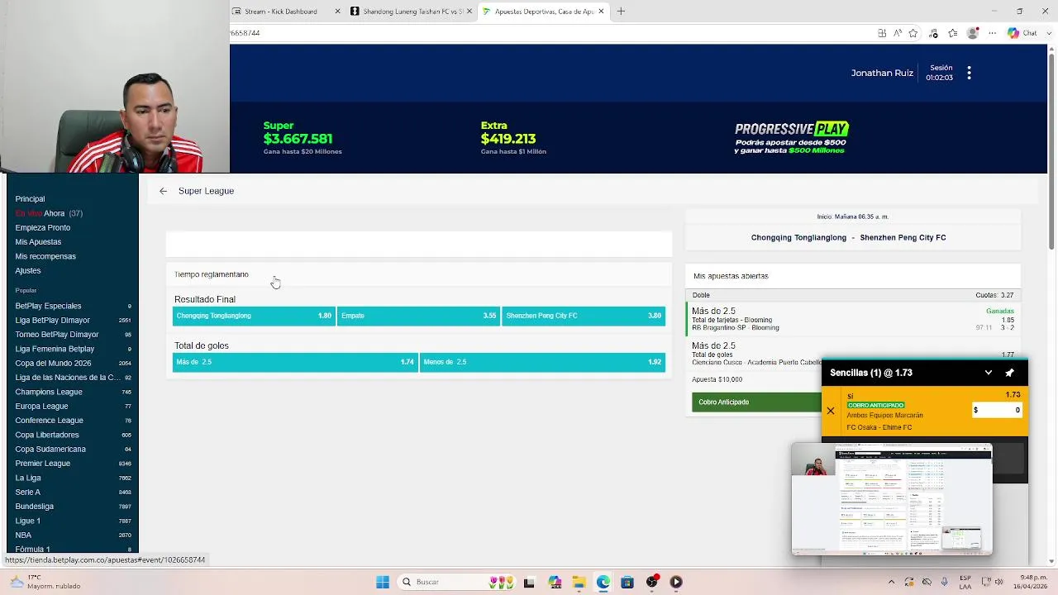
Task: Click the picture-in-picture stream preview thumbnail
Action: [x=892, y=499]
